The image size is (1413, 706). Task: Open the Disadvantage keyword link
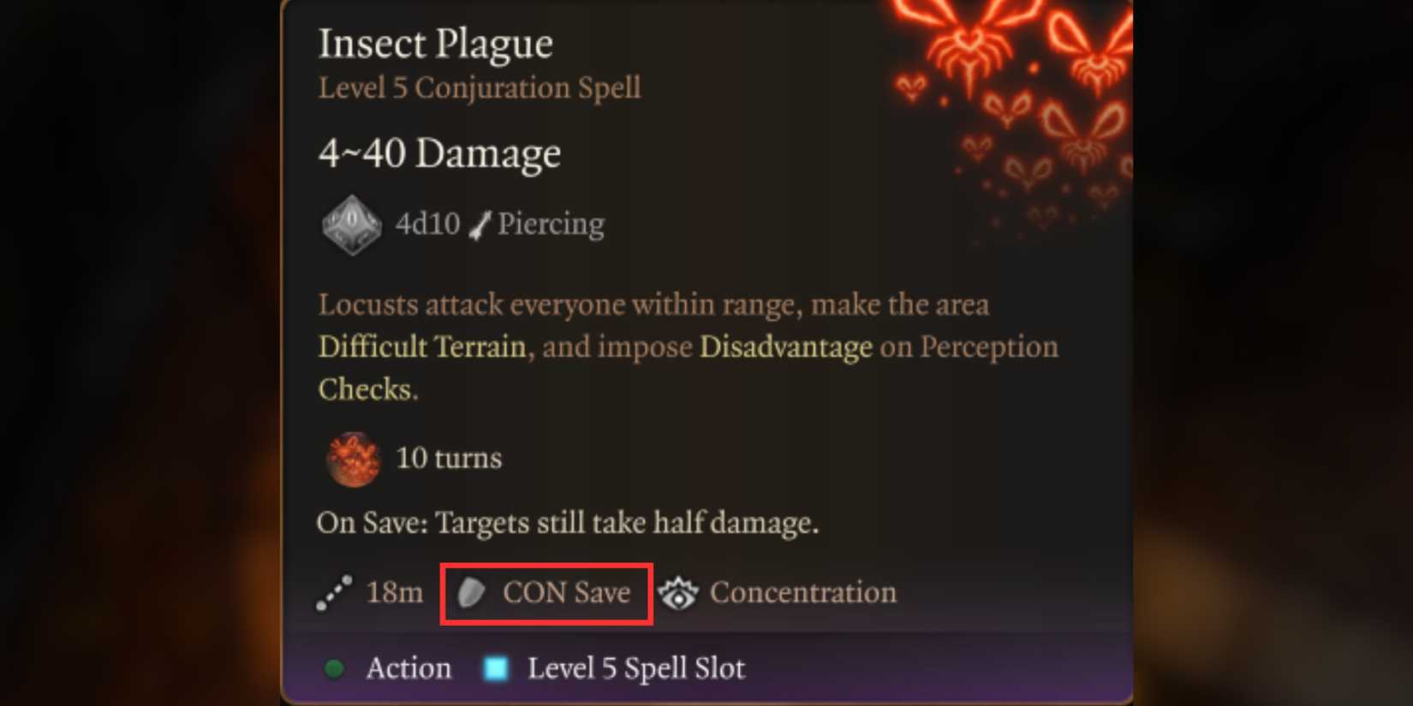(786, 347)
